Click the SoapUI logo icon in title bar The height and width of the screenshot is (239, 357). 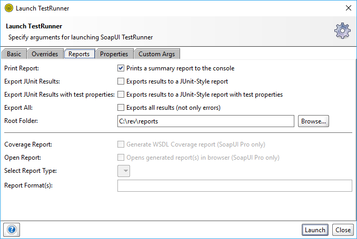(x=9, y=8)
